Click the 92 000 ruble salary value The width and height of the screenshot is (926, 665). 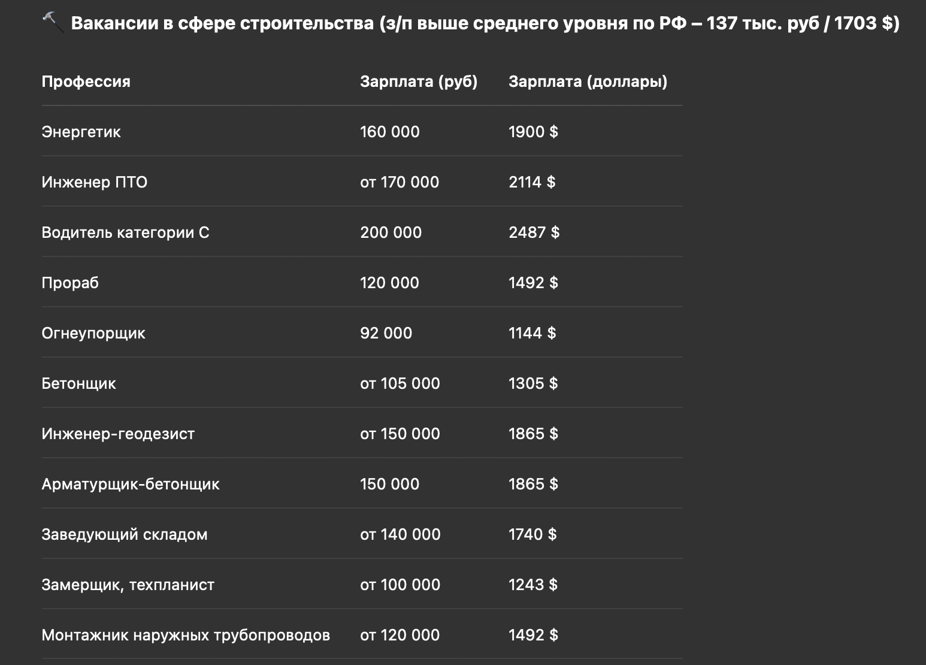click(x=386, y=333)
